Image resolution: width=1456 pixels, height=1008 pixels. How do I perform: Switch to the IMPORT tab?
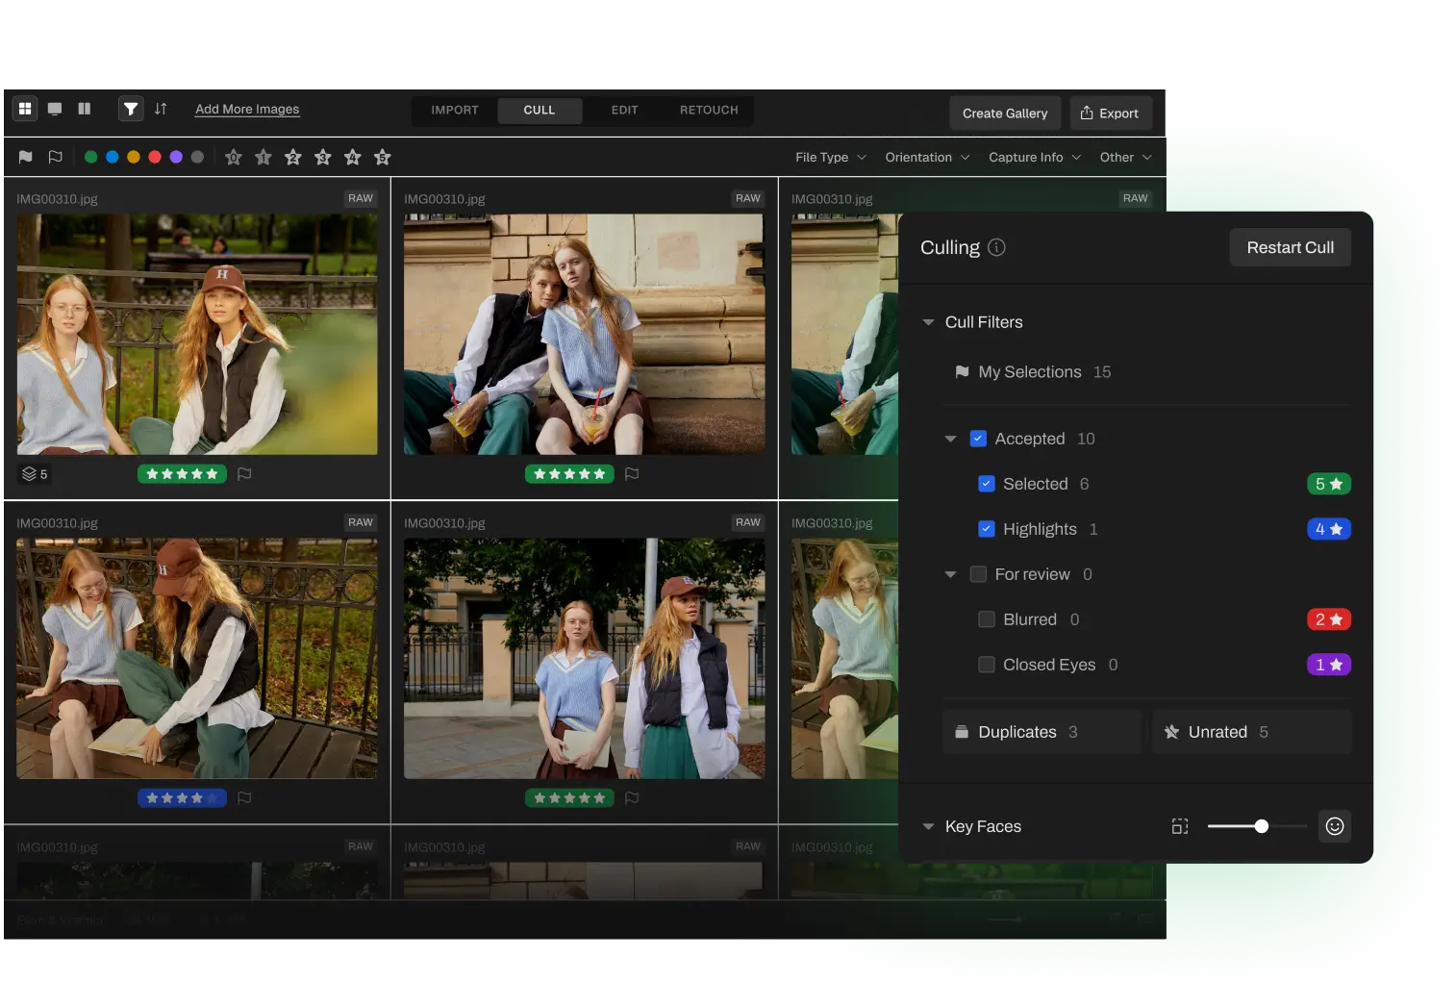pos(455,111)
